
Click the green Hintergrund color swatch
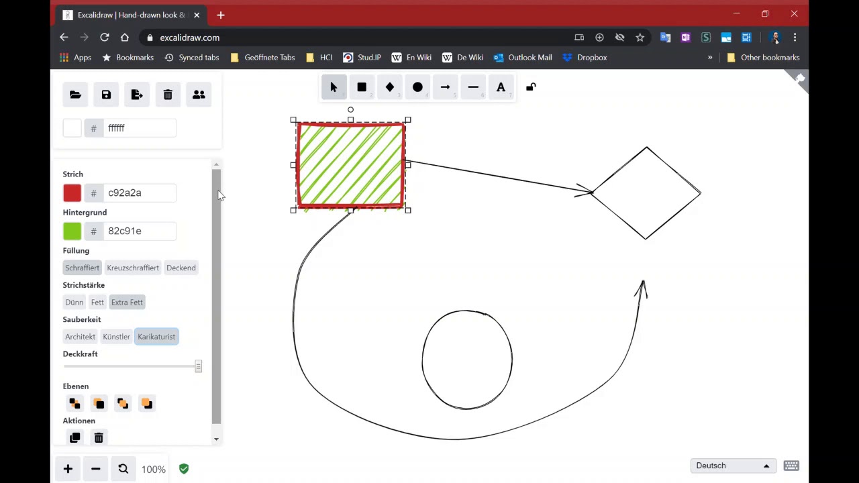72,231
